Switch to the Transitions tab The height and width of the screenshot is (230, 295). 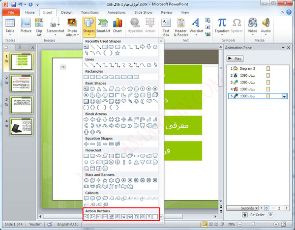[x=89, y=12]
